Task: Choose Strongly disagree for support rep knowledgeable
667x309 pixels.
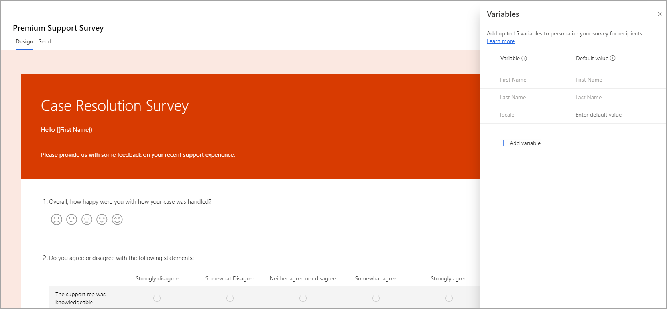Action: 157,298
